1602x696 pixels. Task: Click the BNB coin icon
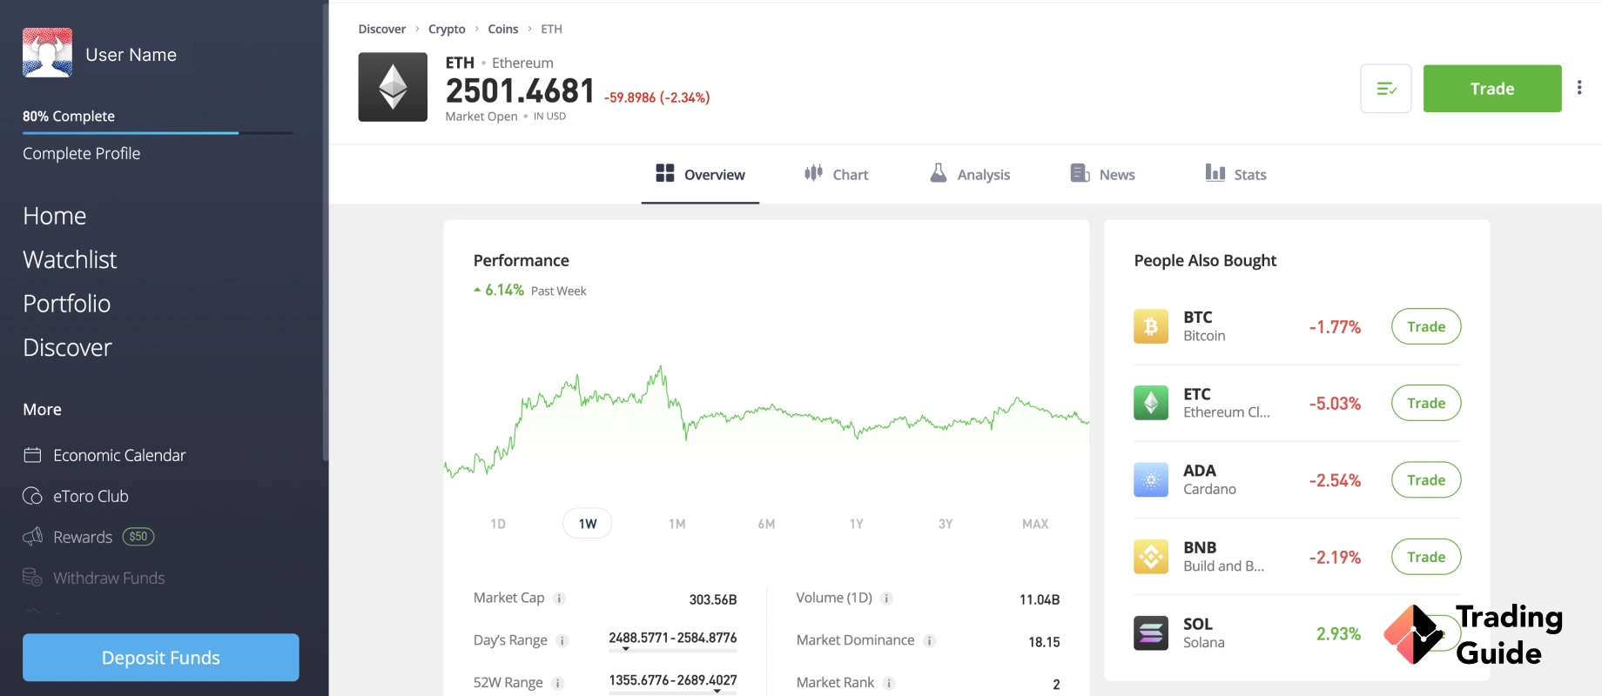[x=1151, y=557]
